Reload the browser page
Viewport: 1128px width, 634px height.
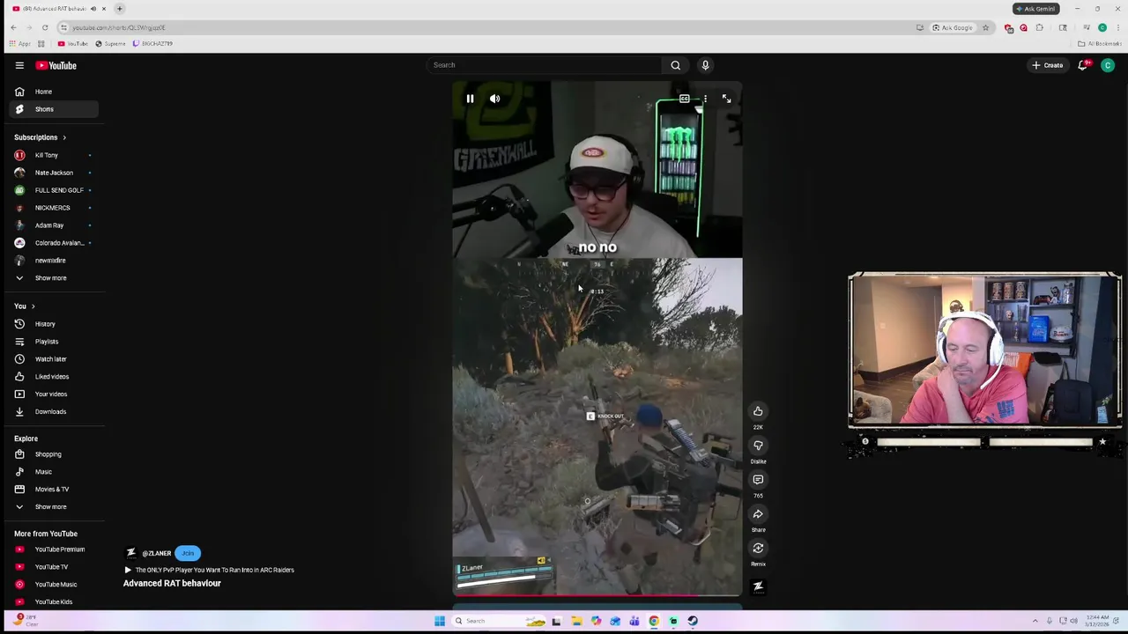[45, 27]
